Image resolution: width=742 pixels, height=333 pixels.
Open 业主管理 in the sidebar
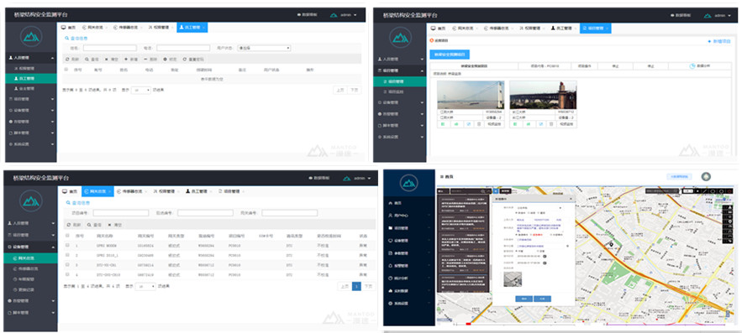point(28,88)
